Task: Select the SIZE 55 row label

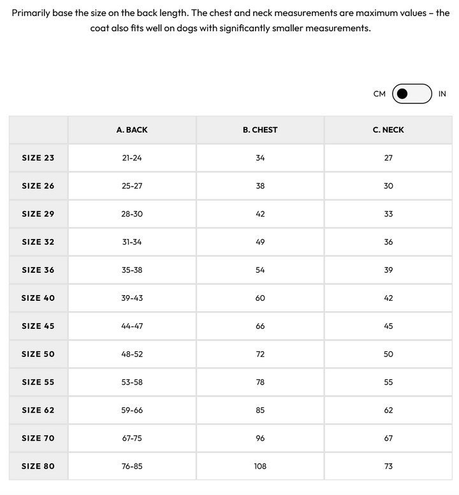Action: tap(38, 383)
